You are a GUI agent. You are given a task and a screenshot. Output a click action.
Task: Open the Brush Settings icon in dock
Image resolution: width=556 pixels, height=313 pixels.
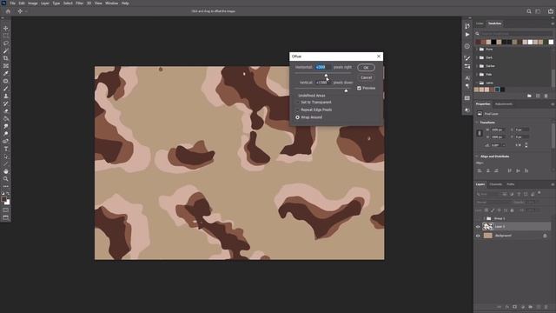467,58
